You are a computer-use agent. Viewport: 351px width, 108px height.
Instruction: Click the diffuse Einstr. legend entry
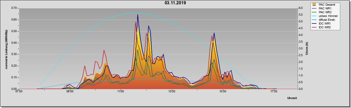click(325, 20)
